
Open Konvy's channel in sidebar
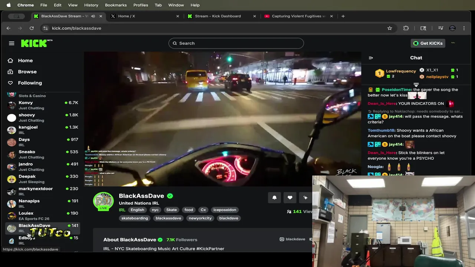pos(43,105)
